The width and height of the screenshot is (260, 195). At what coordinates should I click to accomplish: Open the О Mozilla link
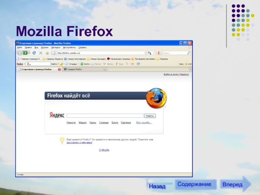tap(104, 150)
